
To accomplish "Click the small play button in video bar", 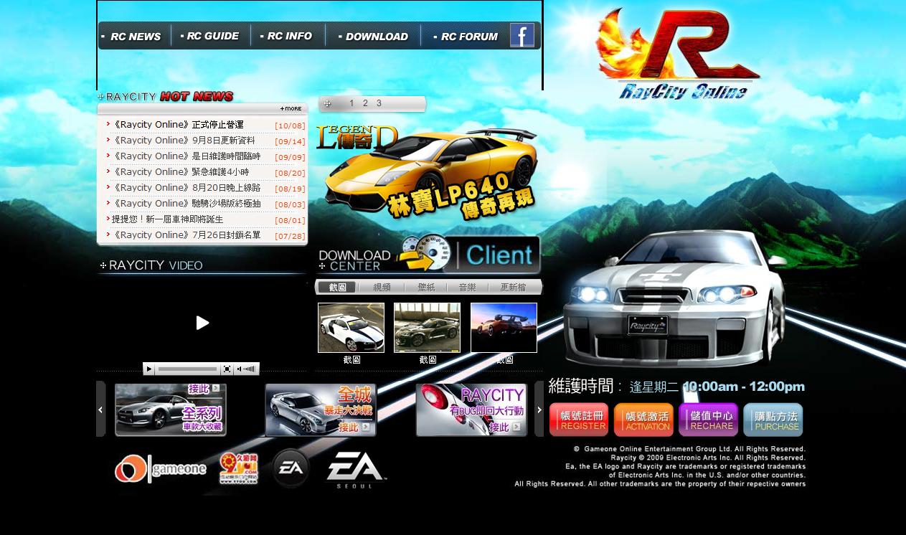I will [x=149, y=369].
